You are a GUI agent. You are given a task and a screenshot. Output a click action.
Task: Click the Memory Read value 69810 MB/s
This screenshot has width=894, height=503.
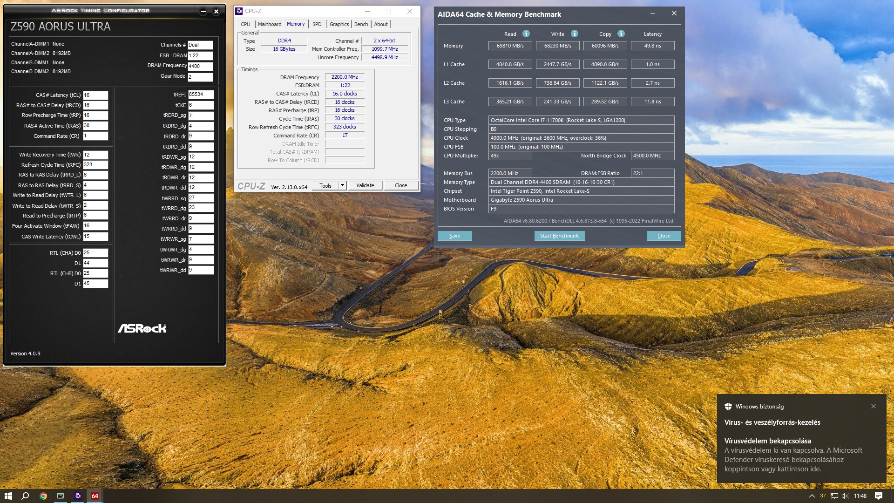point(510,46)
